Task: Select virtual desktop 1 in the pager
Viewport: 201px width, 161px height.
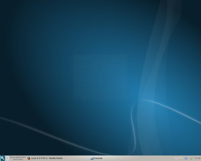Action: (x=8, y=158)
